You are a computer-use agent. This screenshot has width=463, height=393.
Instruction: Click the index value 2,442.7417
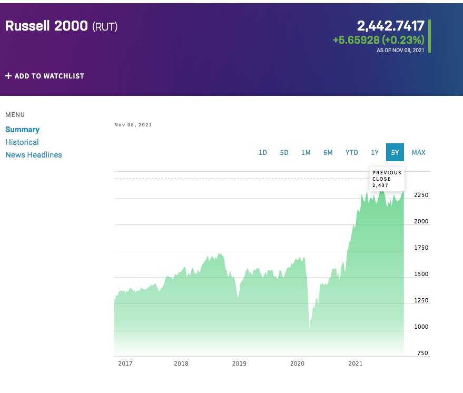(x=391, y=26)
